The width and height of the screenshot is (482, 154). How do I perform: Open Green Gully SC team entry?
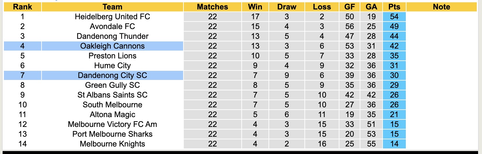pos(112,85)
